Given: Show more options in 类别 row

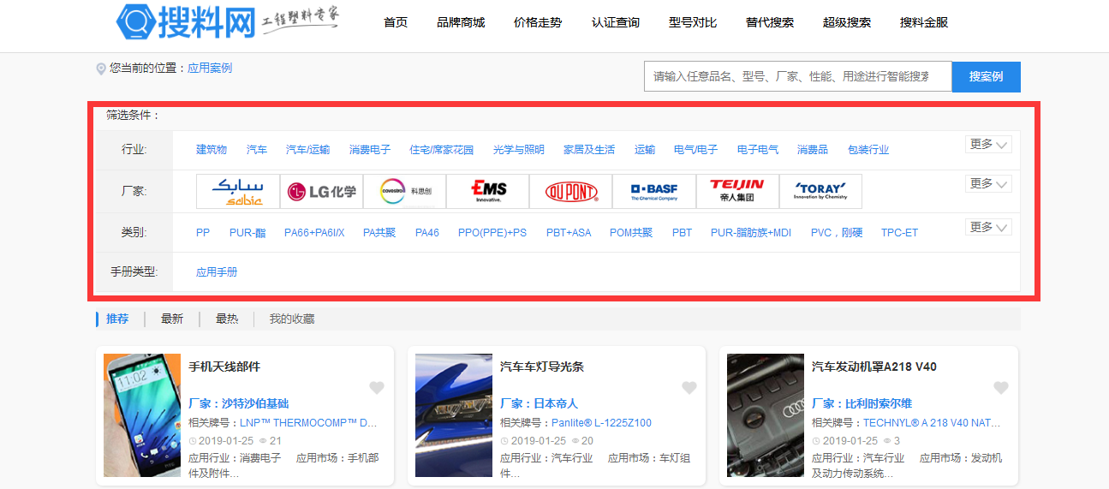Looking at the screenshot, I should 988,228.
